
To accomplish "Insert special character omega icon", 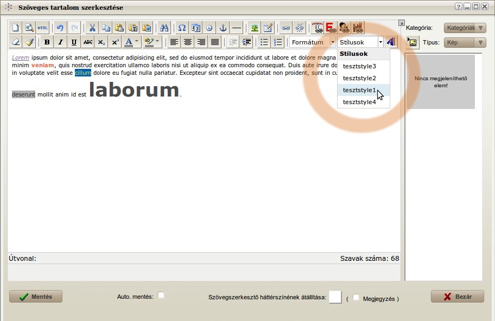I will click(x=182, y=28).
